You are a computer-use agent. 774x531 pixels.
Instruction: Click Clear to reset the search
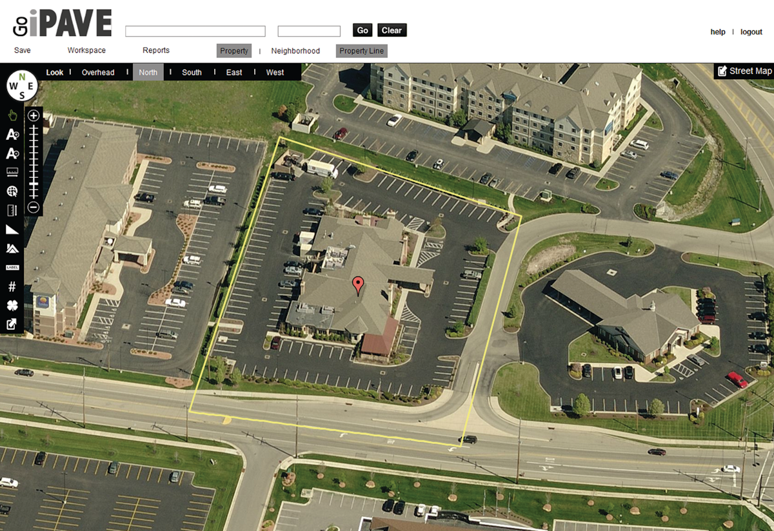click(x=392, y=30)
